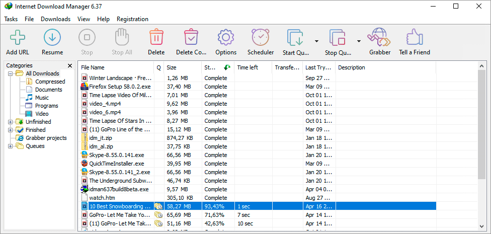Screen dimensions: 491x234
Task: Click the Resume download icon
Action: (52, 38)
